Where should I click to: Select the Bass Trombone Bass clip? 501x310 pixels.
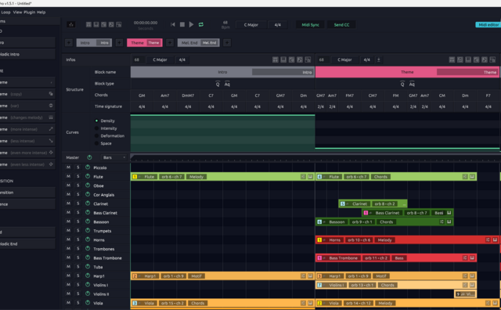(396, 258)
